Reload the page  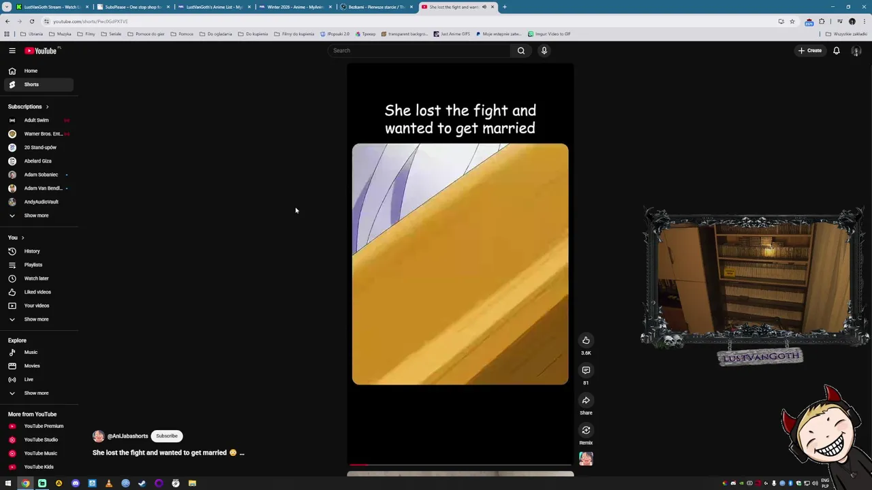pyautogui.click(x=31, y=21)
